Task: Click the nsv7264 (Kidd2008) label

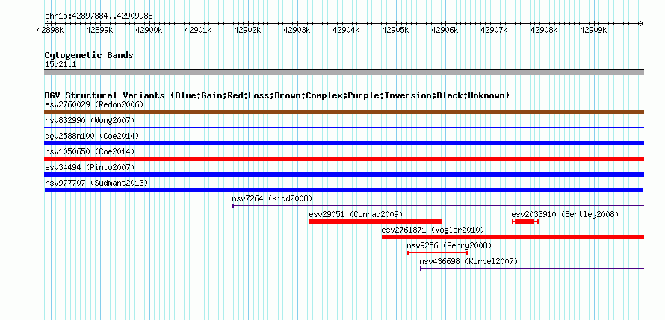Action: coord(272,198)
